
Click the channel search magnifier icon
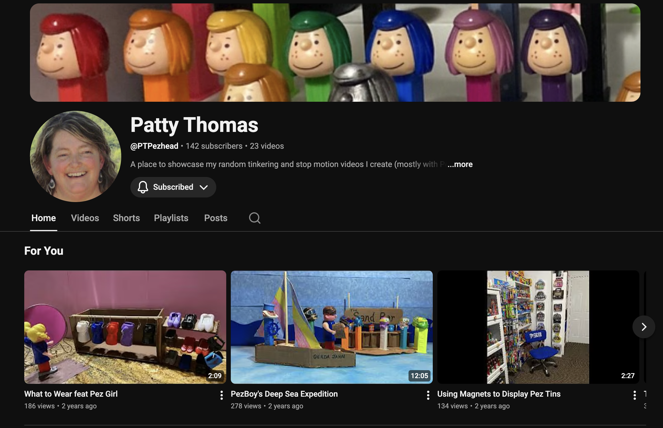(x=254, y=218)
